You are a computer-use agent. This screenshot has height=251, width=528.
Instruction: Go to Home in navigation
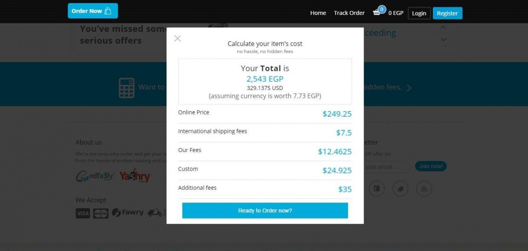318,13
